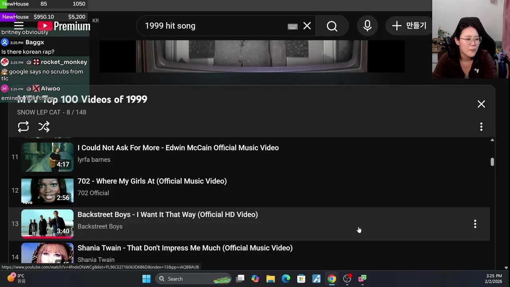Image resolution: width=510 pixels, height=287 pixels.
Task: Open Microsoft Store from taskbar
Action: (x=301, y=279)
